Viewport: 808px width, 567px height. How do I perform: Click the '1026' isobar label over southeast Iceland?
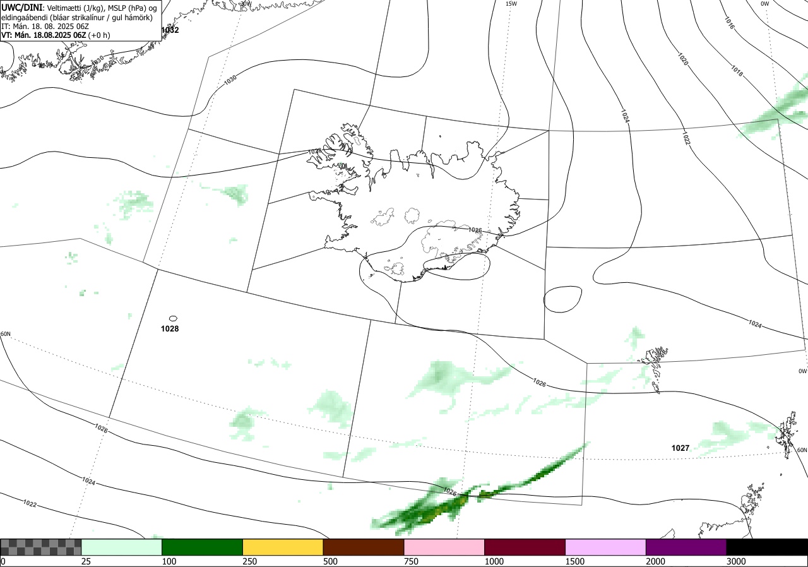click(x=476, y=230)
